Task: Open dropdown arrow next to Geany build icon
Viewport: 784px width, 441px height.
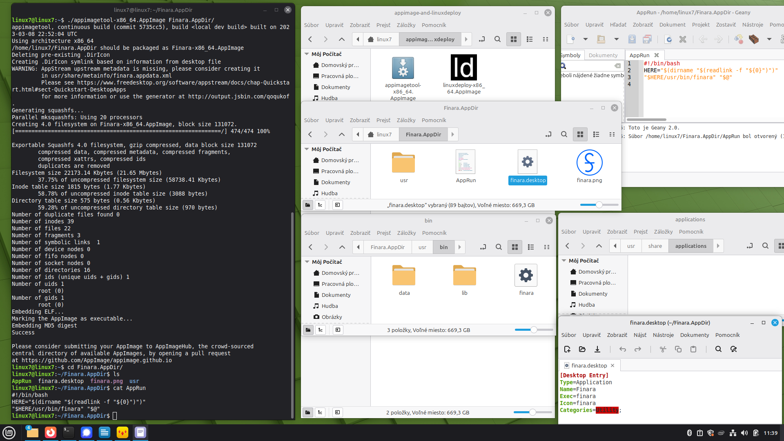Action: pos(769,39)
